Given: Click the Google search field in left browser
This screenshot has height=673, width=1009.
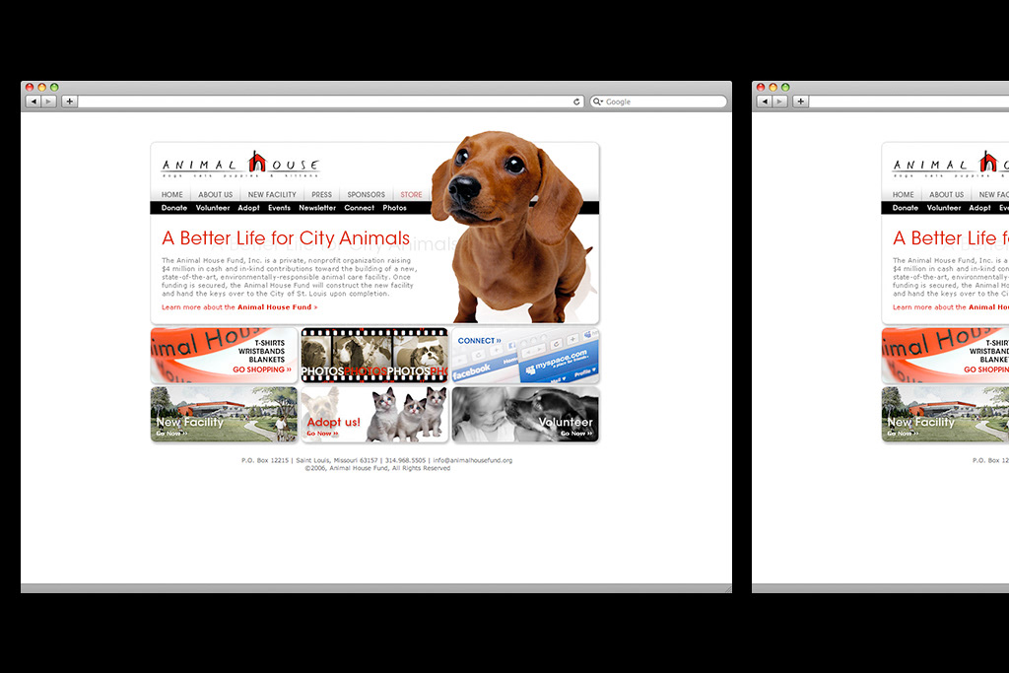Looking at the screenshot, I should [659, 101].
